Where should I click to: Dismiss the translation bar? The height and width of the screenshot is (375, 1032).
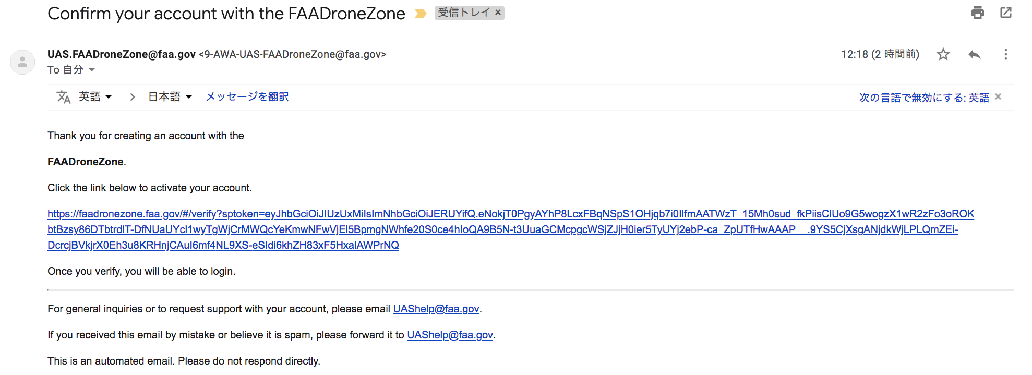point(998,96)
